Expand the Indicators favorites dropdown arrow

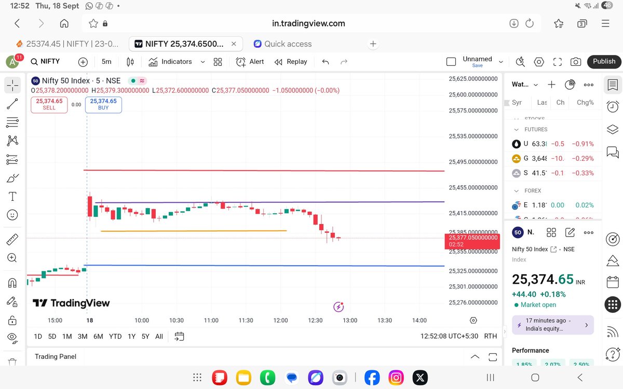202,62
